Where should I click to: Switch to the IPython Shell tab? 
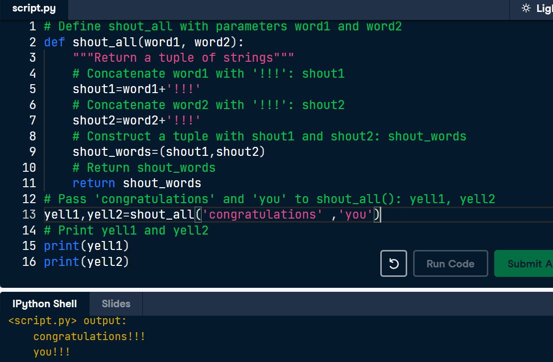pyautogui.click(x=45, y=304)
